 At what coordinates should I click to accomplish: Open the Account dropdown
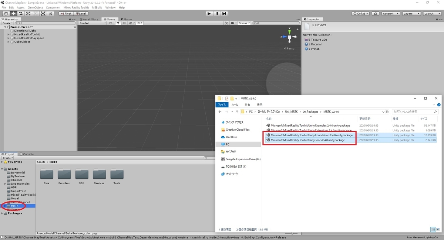(390, 14)
